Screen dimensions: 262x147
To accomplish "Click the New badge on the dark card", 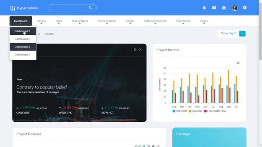I will [19, 80].
